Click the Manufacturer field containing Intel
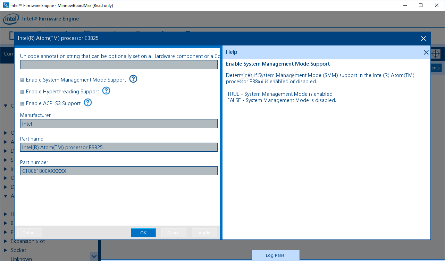This screenshot has height=261, width=445. coord(119,124)
